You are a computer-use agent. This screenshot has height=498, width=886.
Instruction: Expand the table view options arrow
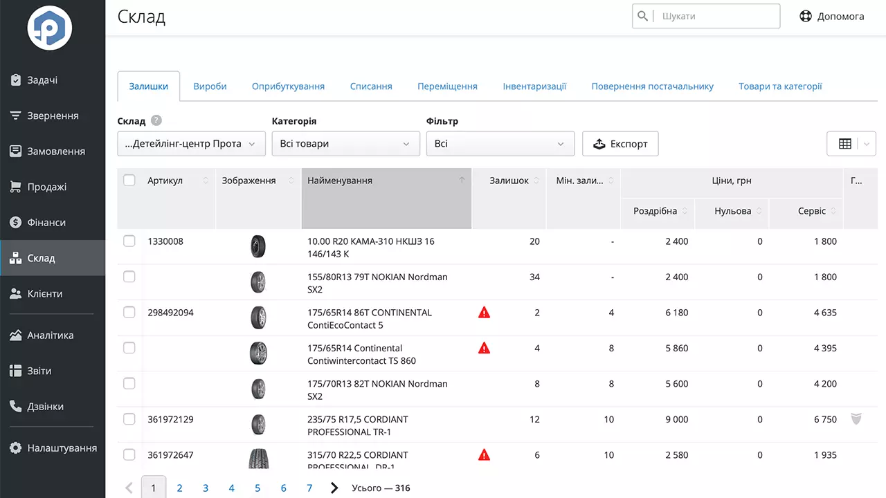point(867,144)
